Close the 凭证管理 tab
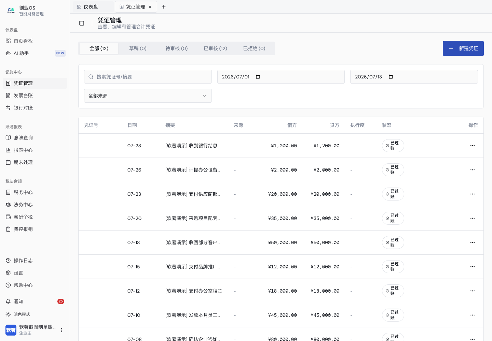 pyautogui.click(x=150, y=7)
